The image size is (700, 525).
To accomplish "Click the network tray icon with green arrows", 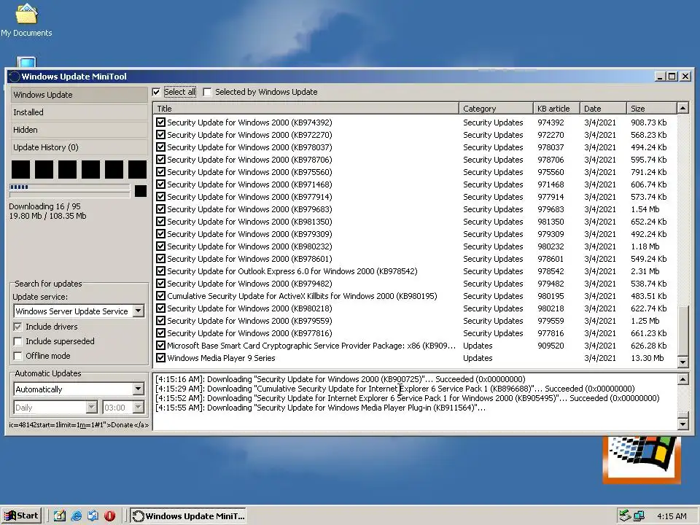I will click(625, 516).
